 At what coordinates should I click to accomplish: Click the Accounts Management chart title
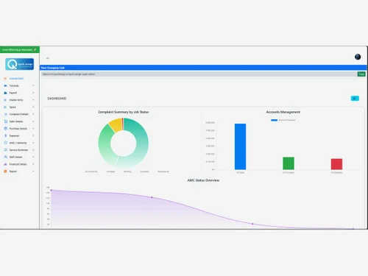tap(283, 112)
